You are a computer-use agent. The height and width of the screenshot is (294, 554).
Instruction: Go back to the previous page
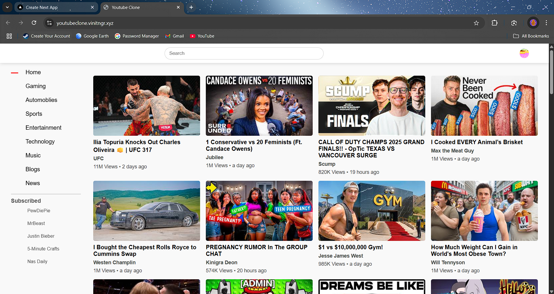click(x=8, y=23)
